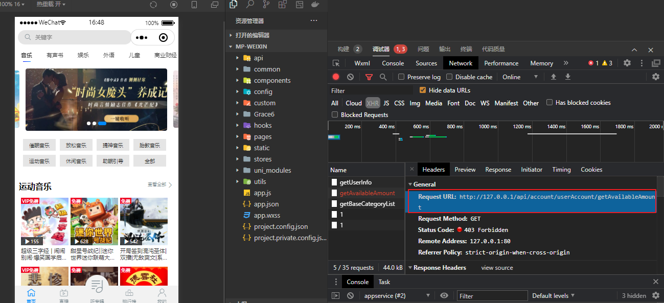Click the mini program capsule target button
664x303 pixels.
[163, 37]
